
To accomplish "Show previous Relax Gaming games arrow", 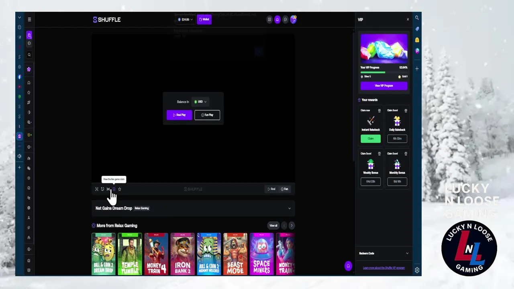I will (284, 226).
